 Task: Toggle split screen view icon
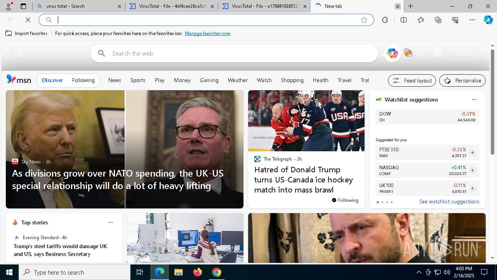403,20
